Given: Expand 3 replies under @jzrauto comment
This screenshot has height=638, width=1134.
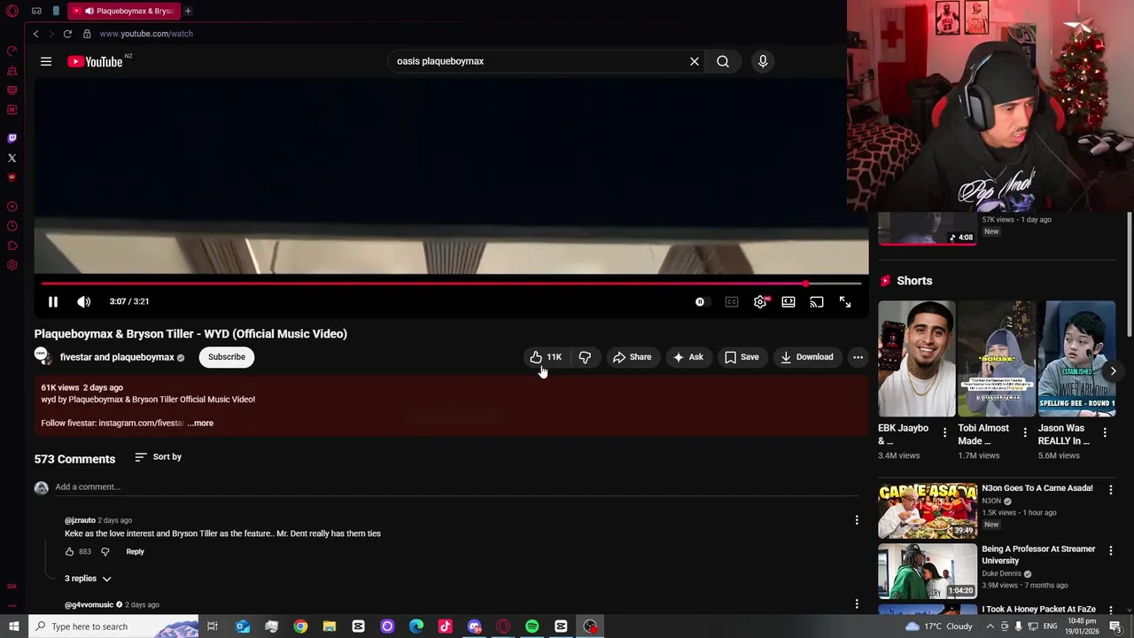Looking at the screenshot, I should pyautogui.click(x=88, y=579).
